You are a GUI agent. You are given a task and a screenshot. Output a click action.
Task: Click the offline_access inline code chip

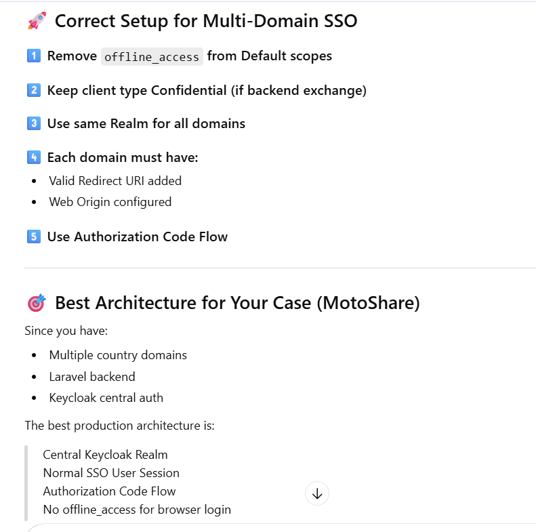click(152, 57)
